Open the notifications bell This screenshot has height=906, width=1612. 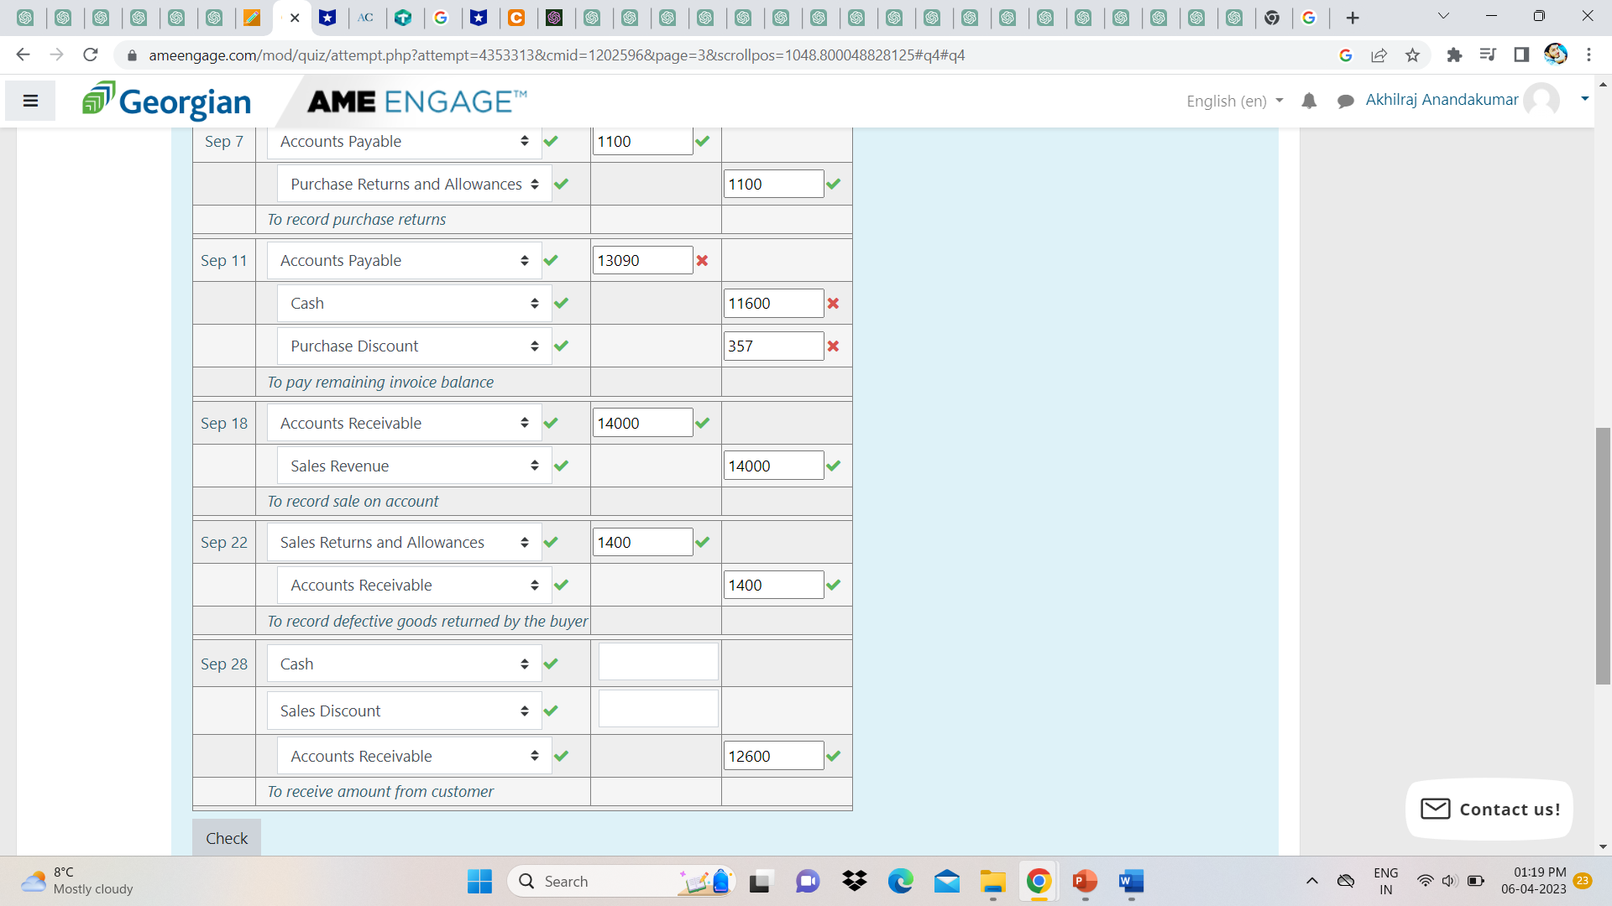coord(1309,102)
